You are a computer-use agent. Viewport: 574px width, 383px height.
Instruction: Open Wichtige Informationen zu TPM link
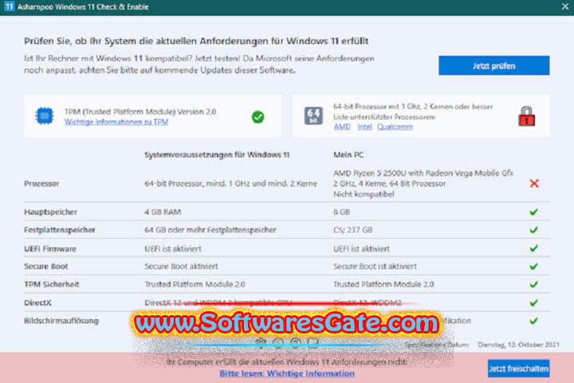(116, 121)
